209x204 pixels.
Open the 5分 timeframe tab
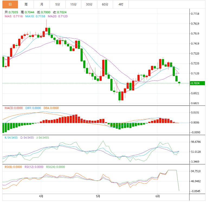[57, 4]
